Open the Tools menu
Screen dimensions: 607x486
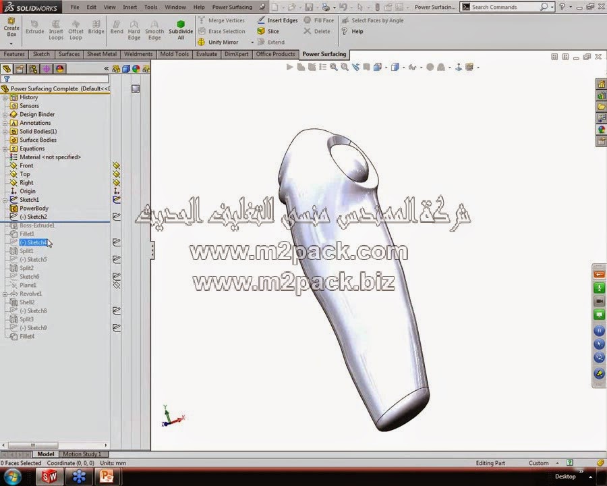coord(150,7)
